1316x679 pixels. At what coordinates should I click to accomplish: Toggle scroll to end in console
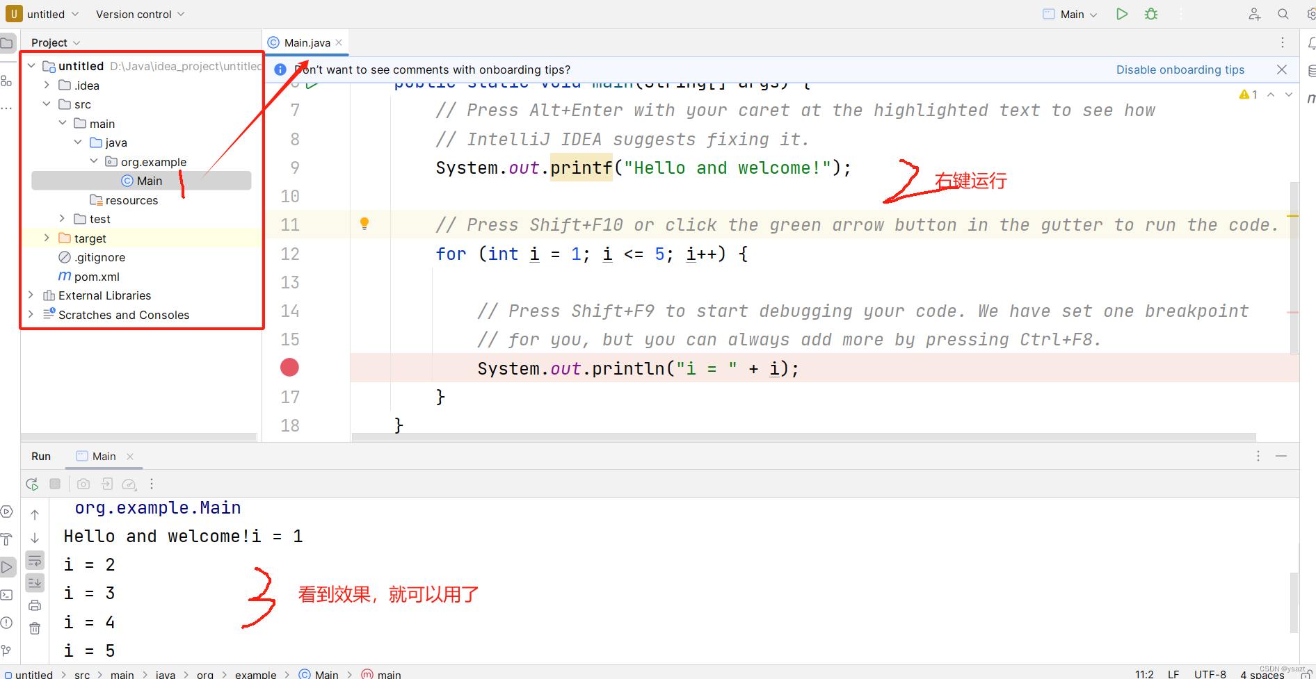click(35, 582)
